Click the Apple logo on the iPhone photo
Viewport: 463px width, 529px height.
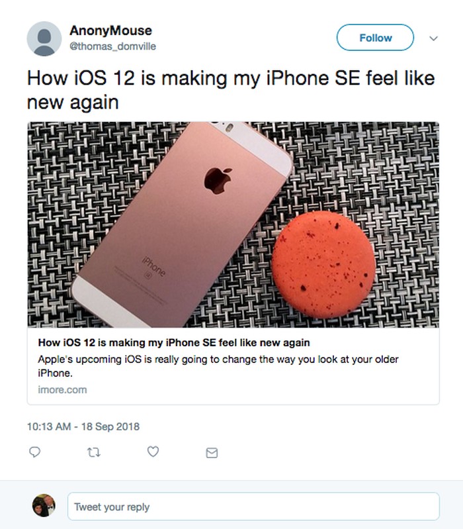click(x=218, y=178)
